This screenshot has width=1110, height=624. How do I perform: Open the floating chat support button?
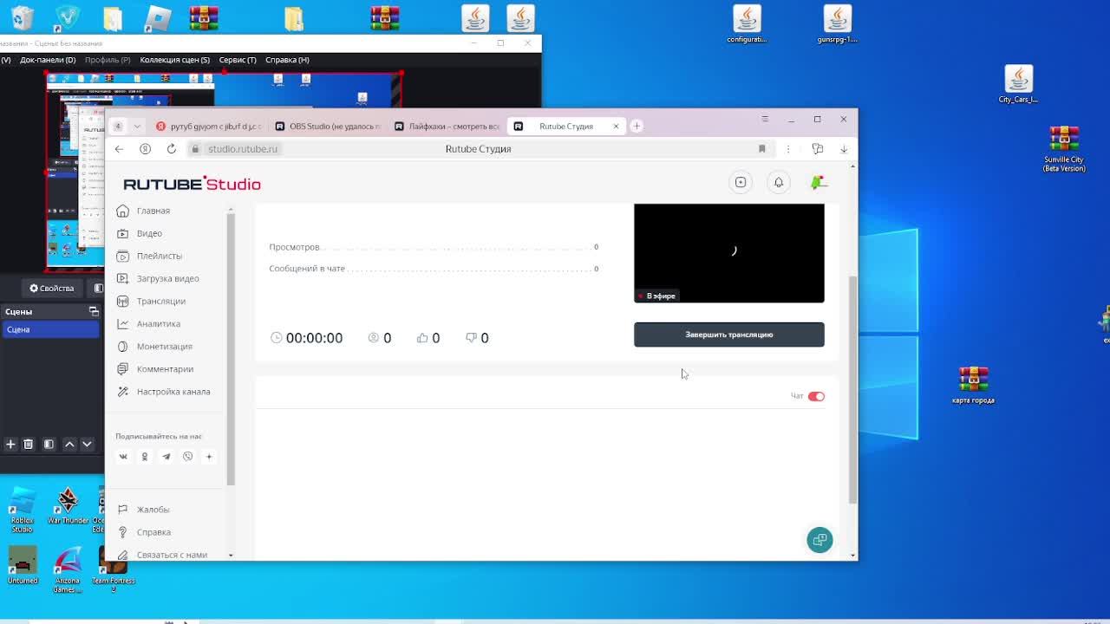point(819,540)
